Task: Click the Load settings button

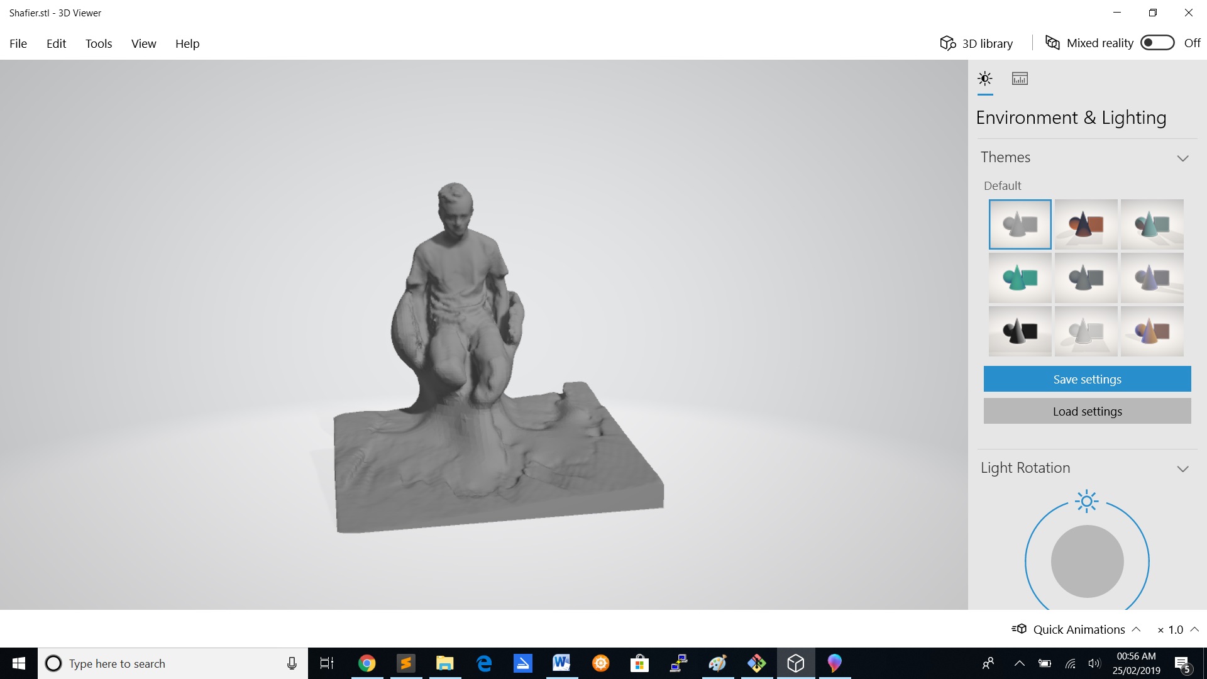Action: 1087,411
